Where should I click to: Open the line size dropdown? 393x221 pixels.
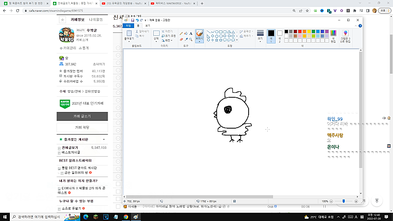click(x=260, y=36)
